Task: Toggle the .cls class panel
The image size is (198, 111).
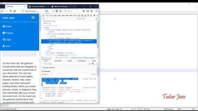Action: pyautogui.click(x=97, y=64)
